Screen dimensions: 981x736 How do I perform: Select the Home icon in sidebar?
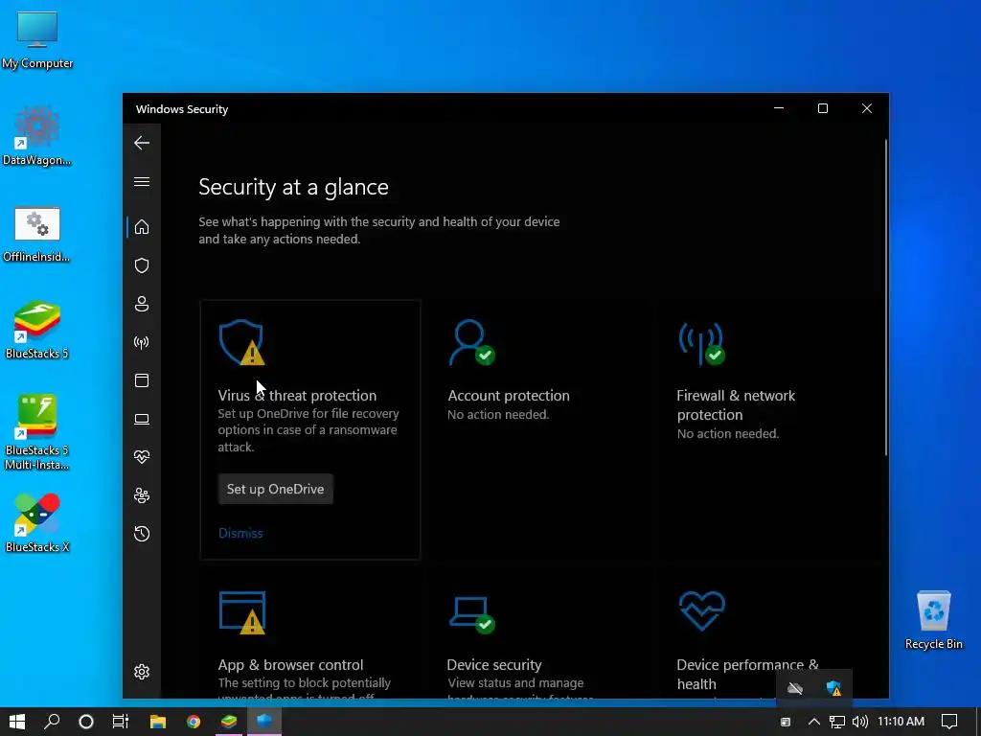point(142,226)
